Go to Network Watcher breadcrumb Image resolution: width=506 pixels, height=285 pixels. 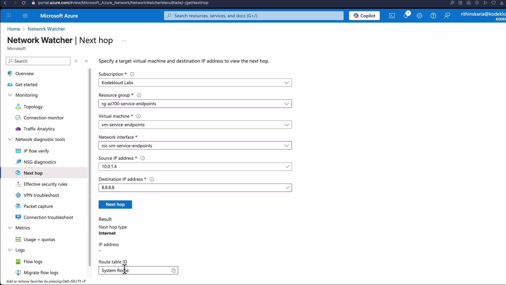pyautogui.click(x=46, y=29)
